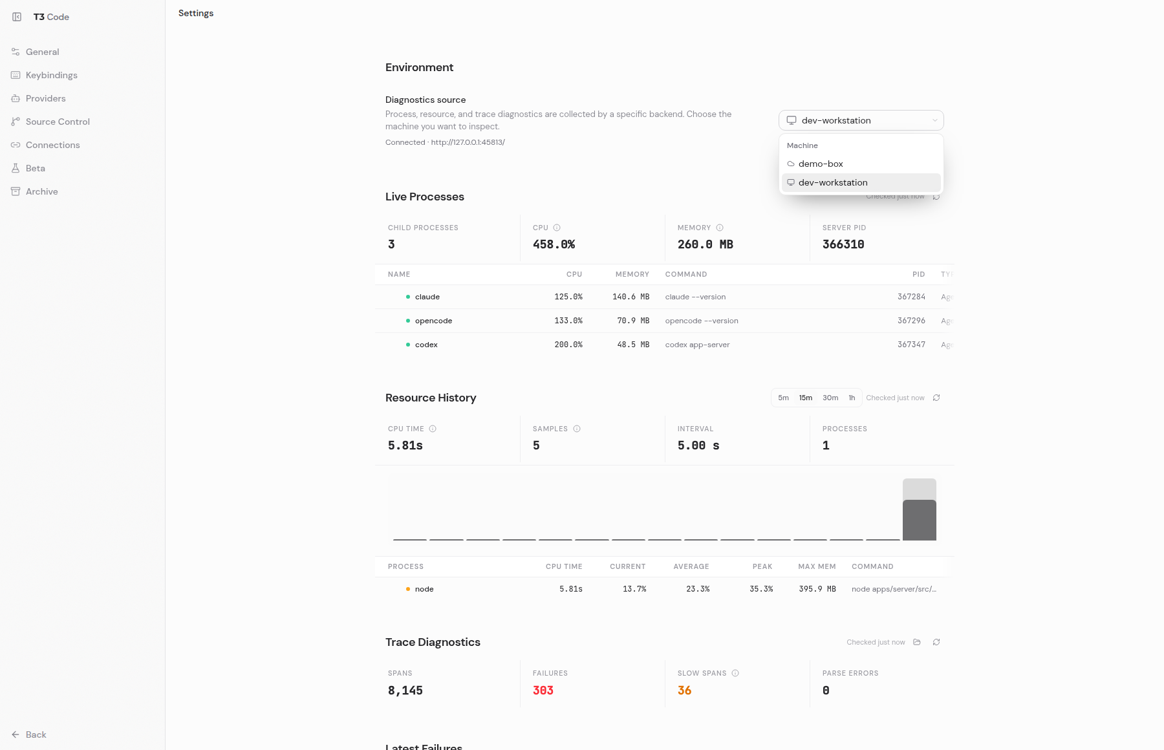Show CPU TIME info icon
The width and height of the screenshot is (1164, 750).
click(x=433, y=429)
